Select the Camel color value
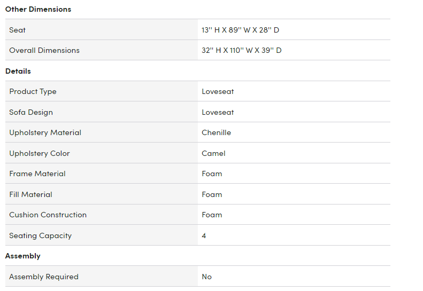Screen dimensions: 423x291 point(213,153)
